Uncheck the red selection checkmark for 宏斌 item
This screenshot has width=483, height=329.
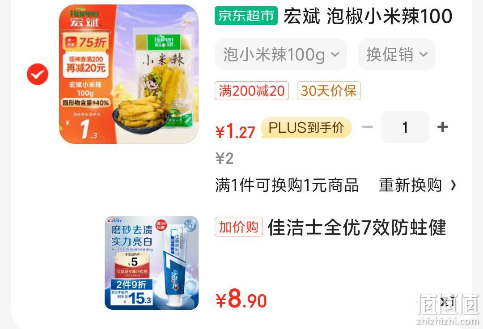coord(38,74)
